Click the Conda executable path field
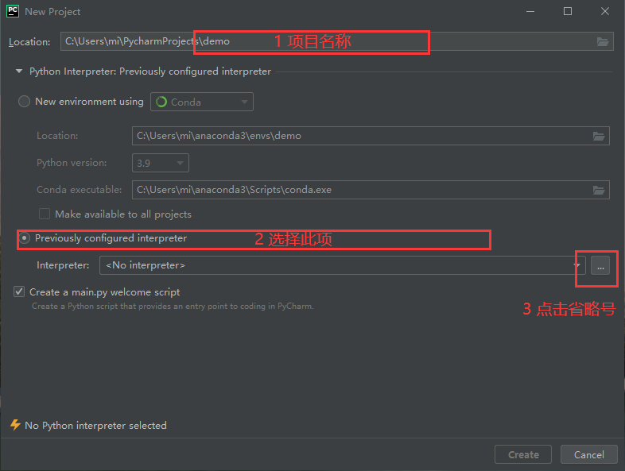This screenshot has width=625, height=471. (x=358, y=190)
